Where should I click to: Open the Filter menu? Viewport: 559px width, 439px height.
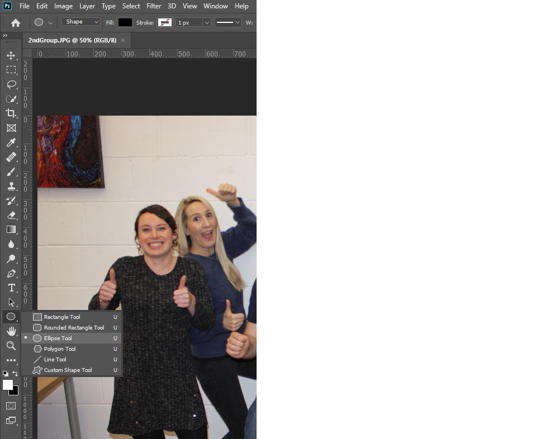pos(154,6)
